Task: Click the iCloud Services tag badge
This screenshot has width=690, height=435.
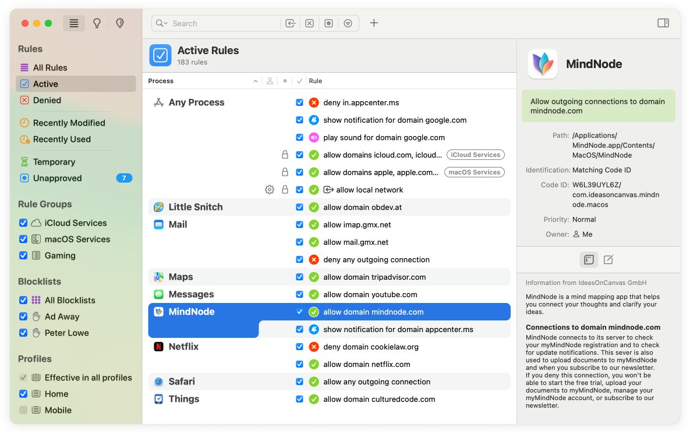Action: [475, 155]
